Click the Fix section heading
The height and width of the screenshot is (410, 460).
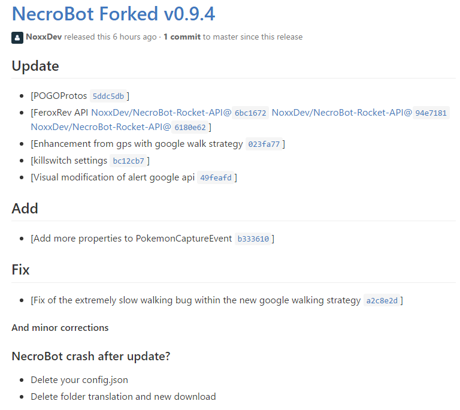(x=20, y=270)
